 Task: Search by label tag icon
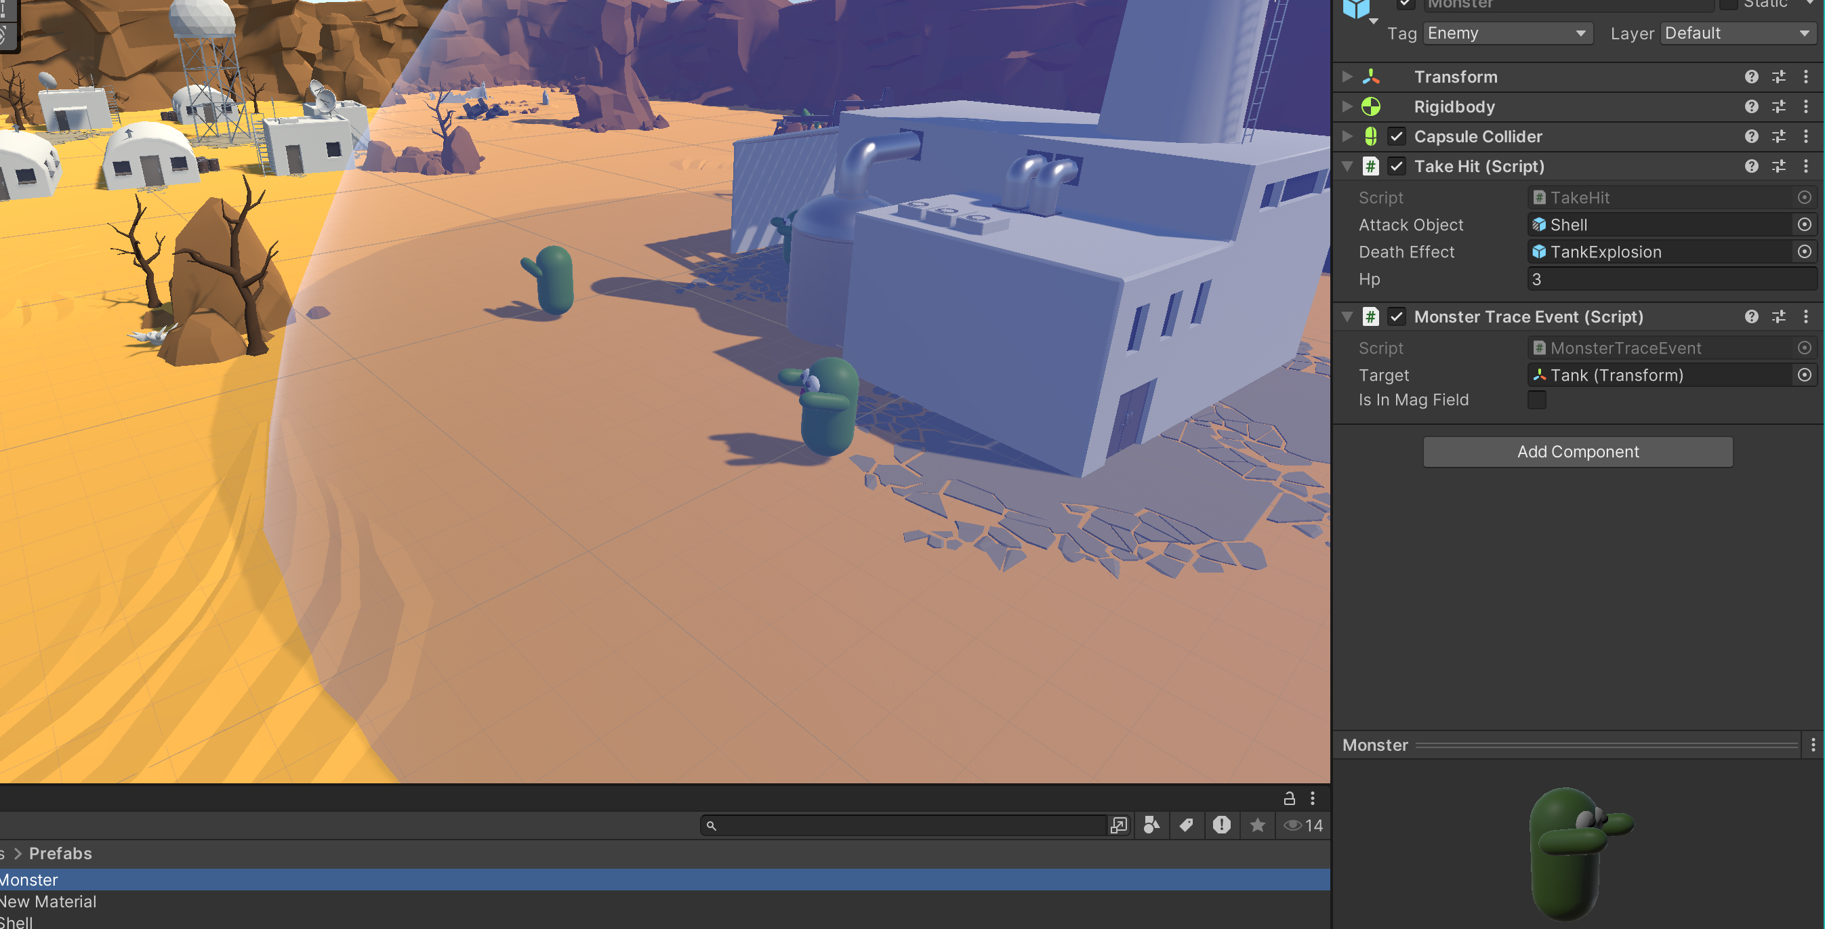1186,825
